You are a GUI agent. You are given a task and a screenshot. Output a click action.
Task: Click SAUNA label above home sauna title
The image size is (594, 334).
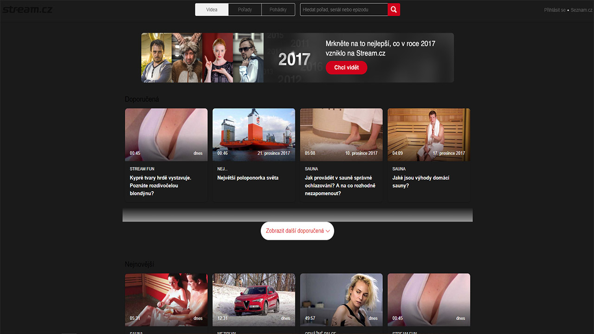pyautogui.click(x=399, y=169)
